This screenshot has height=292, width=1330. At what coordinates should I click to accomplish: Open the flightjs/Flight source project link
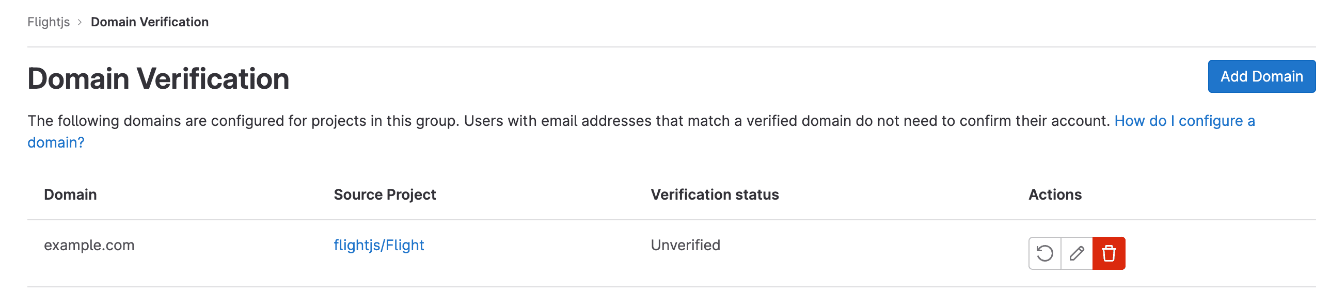pos(378,245)
